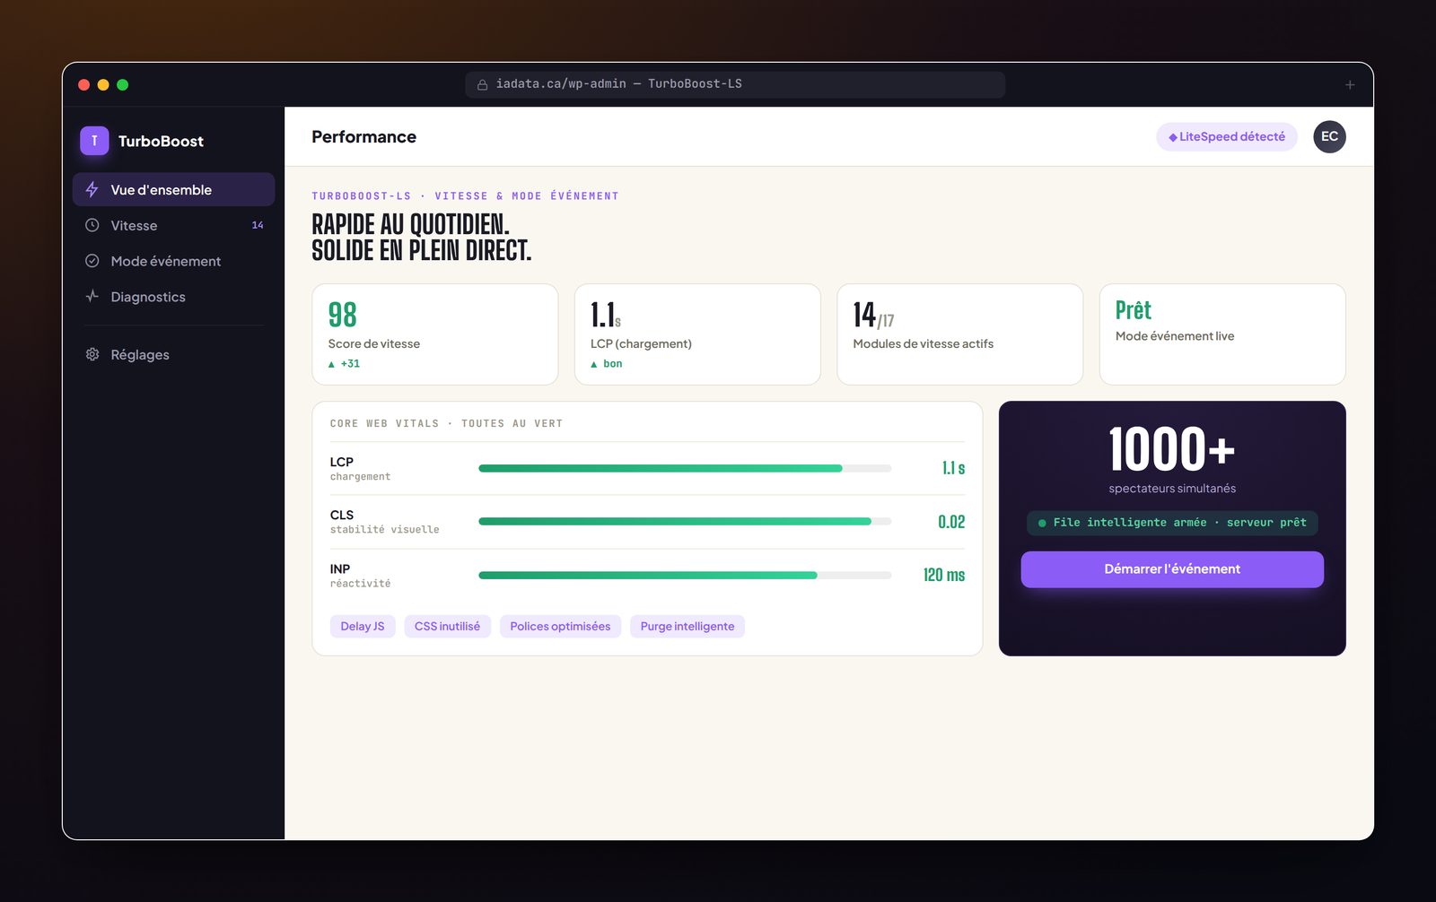1436x902 pixels.
Task: Open Réglages in the sidebar
Action: [x=173, y=354]
